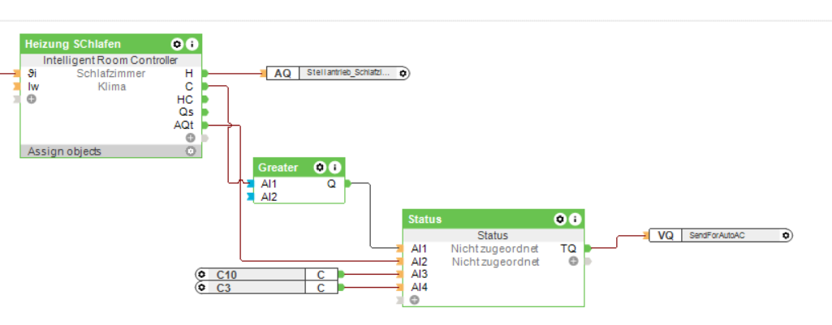The width and height of the screenshot is (832, 325).
Task: Click the AQ analog output label
Action: tap(282, 73)
